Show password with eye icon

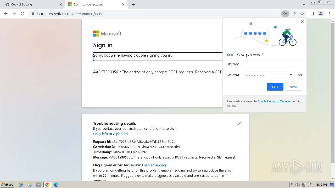(x=300, y=75)
